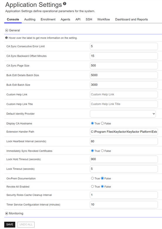
Task: Set Display CA Hostname to False
Action: pyautogui.click(x=102, y=123)
